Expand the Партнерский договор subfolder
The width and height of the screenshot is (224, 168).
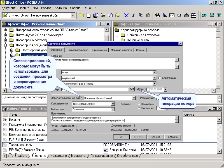tap(11, 50)
